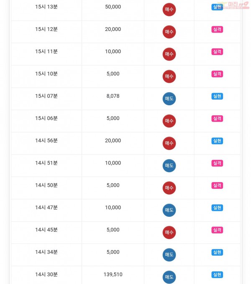Click the pink 실격 badge at 15시 12분
The height and width of the screenshot is (284, 251).
217,29
